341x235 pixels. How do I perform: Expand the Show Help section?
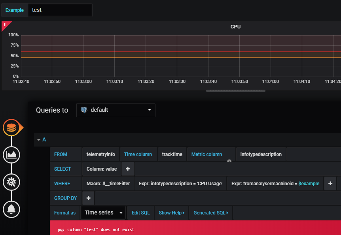pyautogui.click(x=171, y=212)
